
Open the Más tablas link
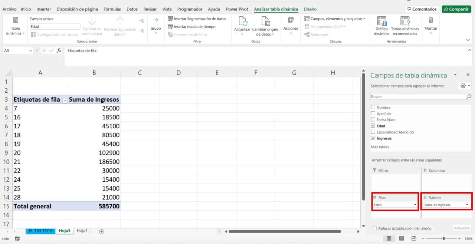tap(381, 147)
